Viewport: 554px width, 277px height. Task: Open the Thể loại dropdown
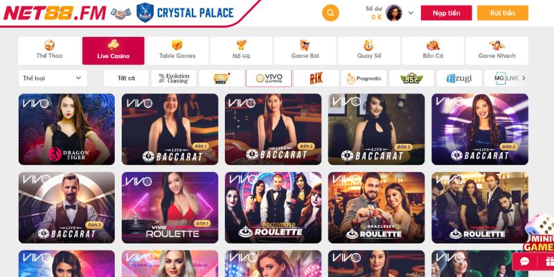(x=53, y=78)
